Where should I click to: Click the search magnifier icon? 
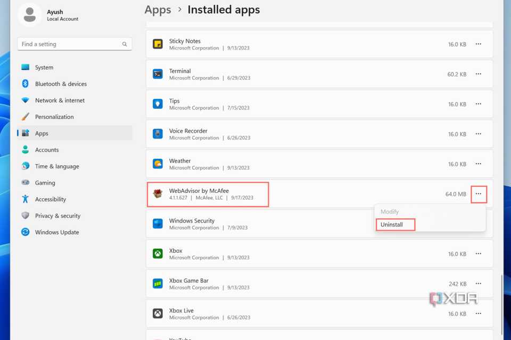pos(125,44)
